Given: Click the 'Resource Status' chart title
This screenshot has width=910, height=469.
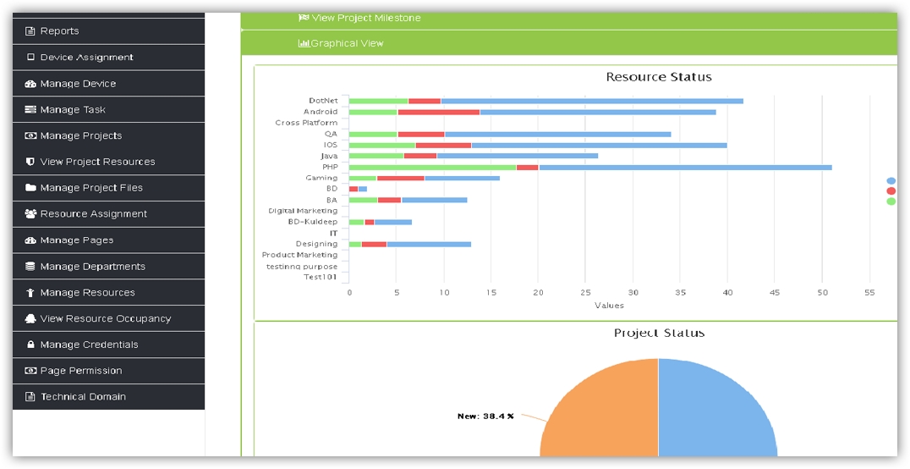Looking at the screenshot, I should (659, 77).
